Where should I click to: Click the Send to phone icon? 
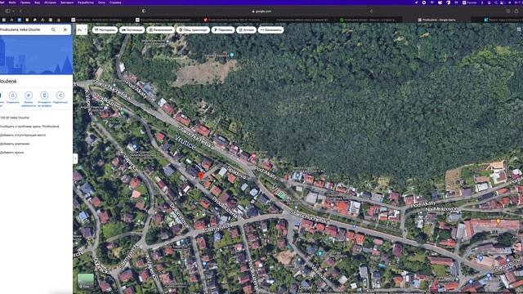click(x=44, y=96)
